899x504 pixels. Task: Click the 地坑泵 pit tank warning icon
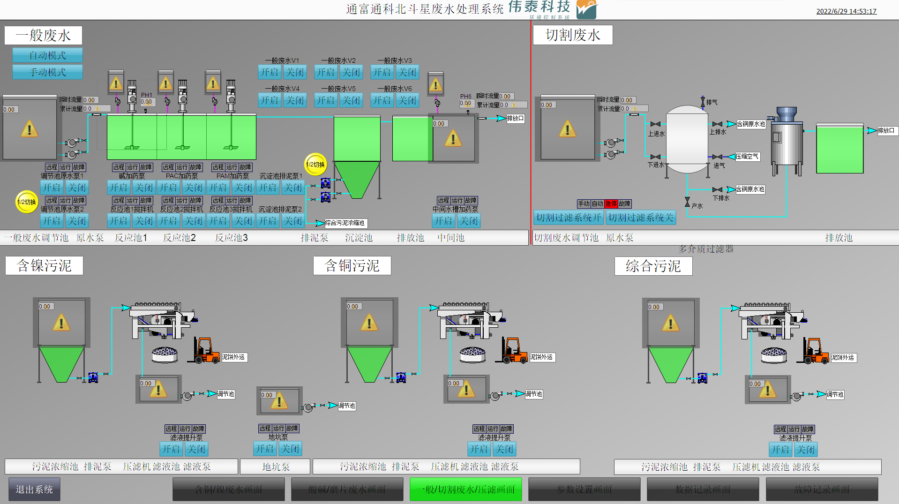click(279, 401)
